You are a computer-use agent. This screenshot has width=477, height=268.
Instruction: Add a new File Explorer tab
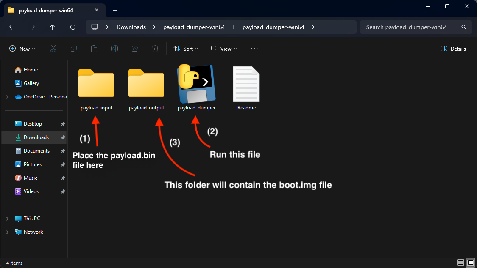[115, 10]
